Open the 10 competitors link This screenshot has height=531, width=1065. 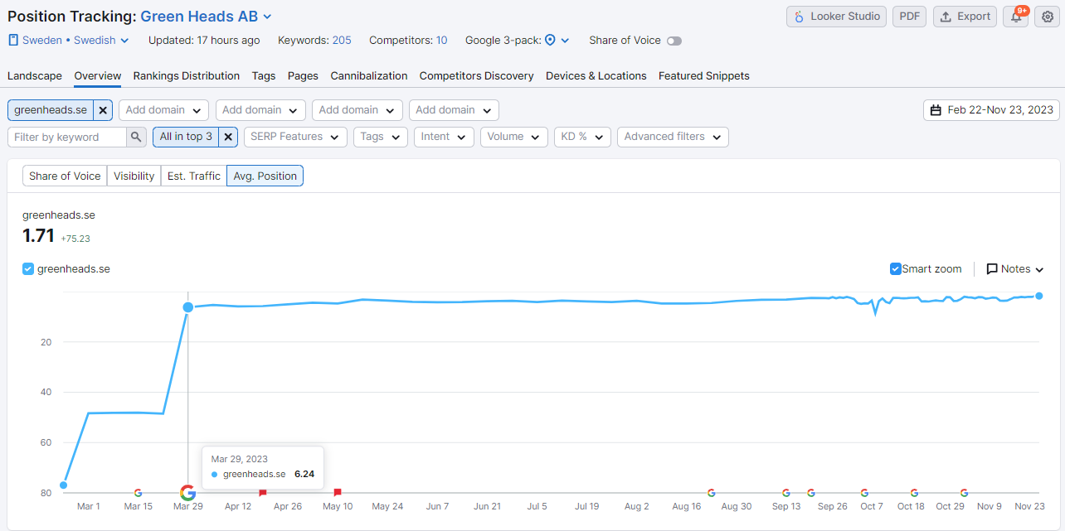pos(441,40)
